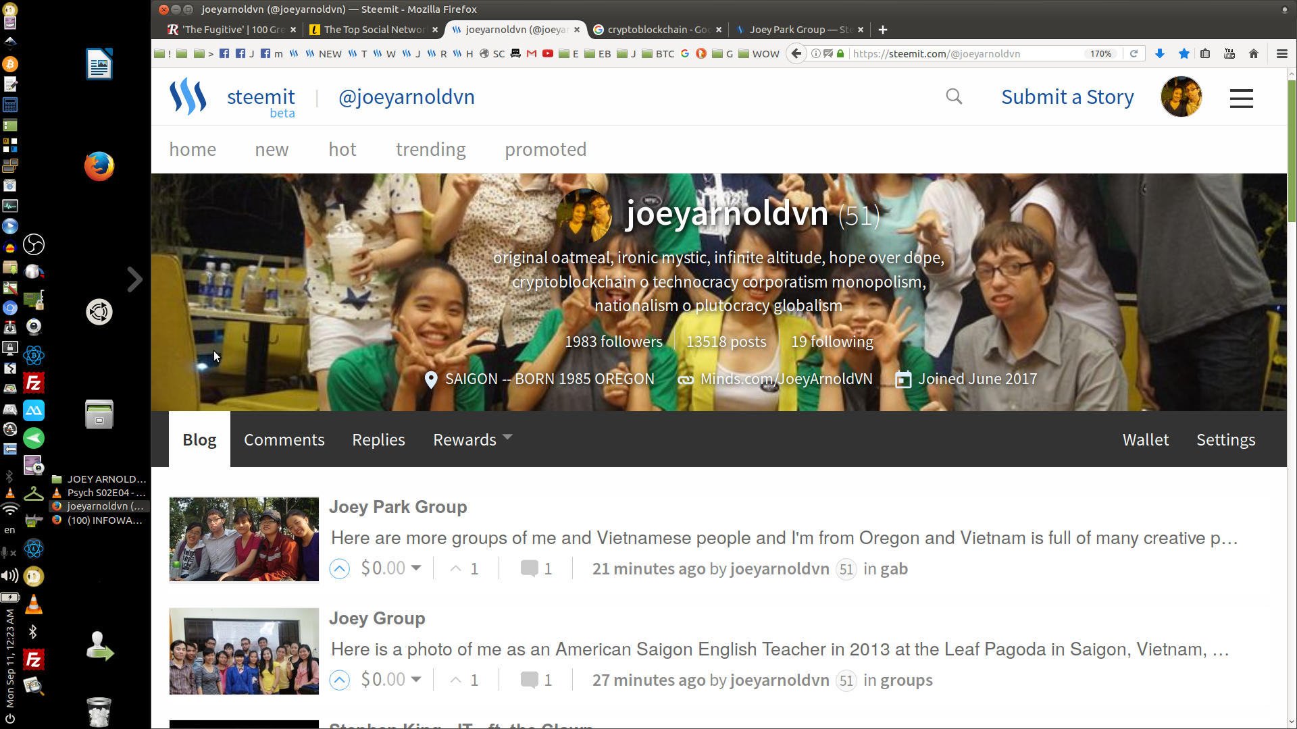The width and height of the screenshot is (1297, 729).
Task: Click the Joey Park Group thumbnail
Action: 244,539
